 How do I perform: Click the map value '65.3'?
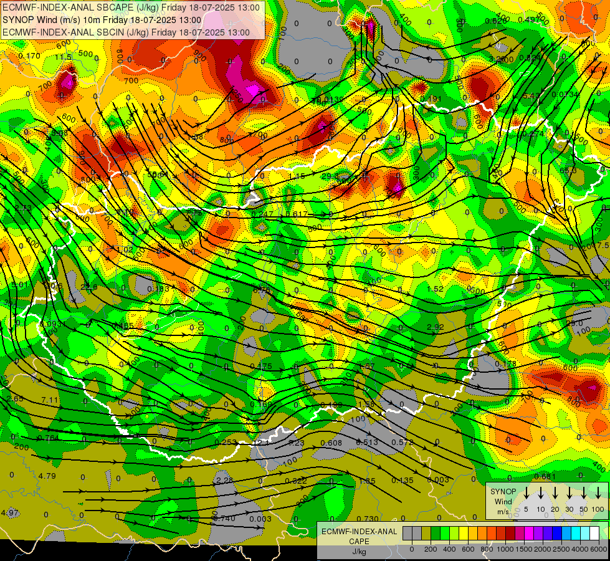[x=568, y=171]
